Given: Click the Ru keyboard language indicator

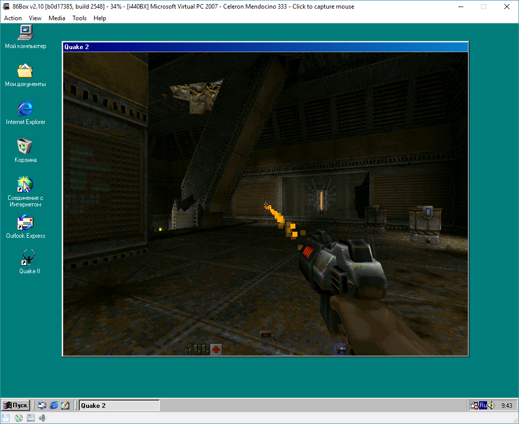Looking at the screenshot, I should [x=483, y=405].
